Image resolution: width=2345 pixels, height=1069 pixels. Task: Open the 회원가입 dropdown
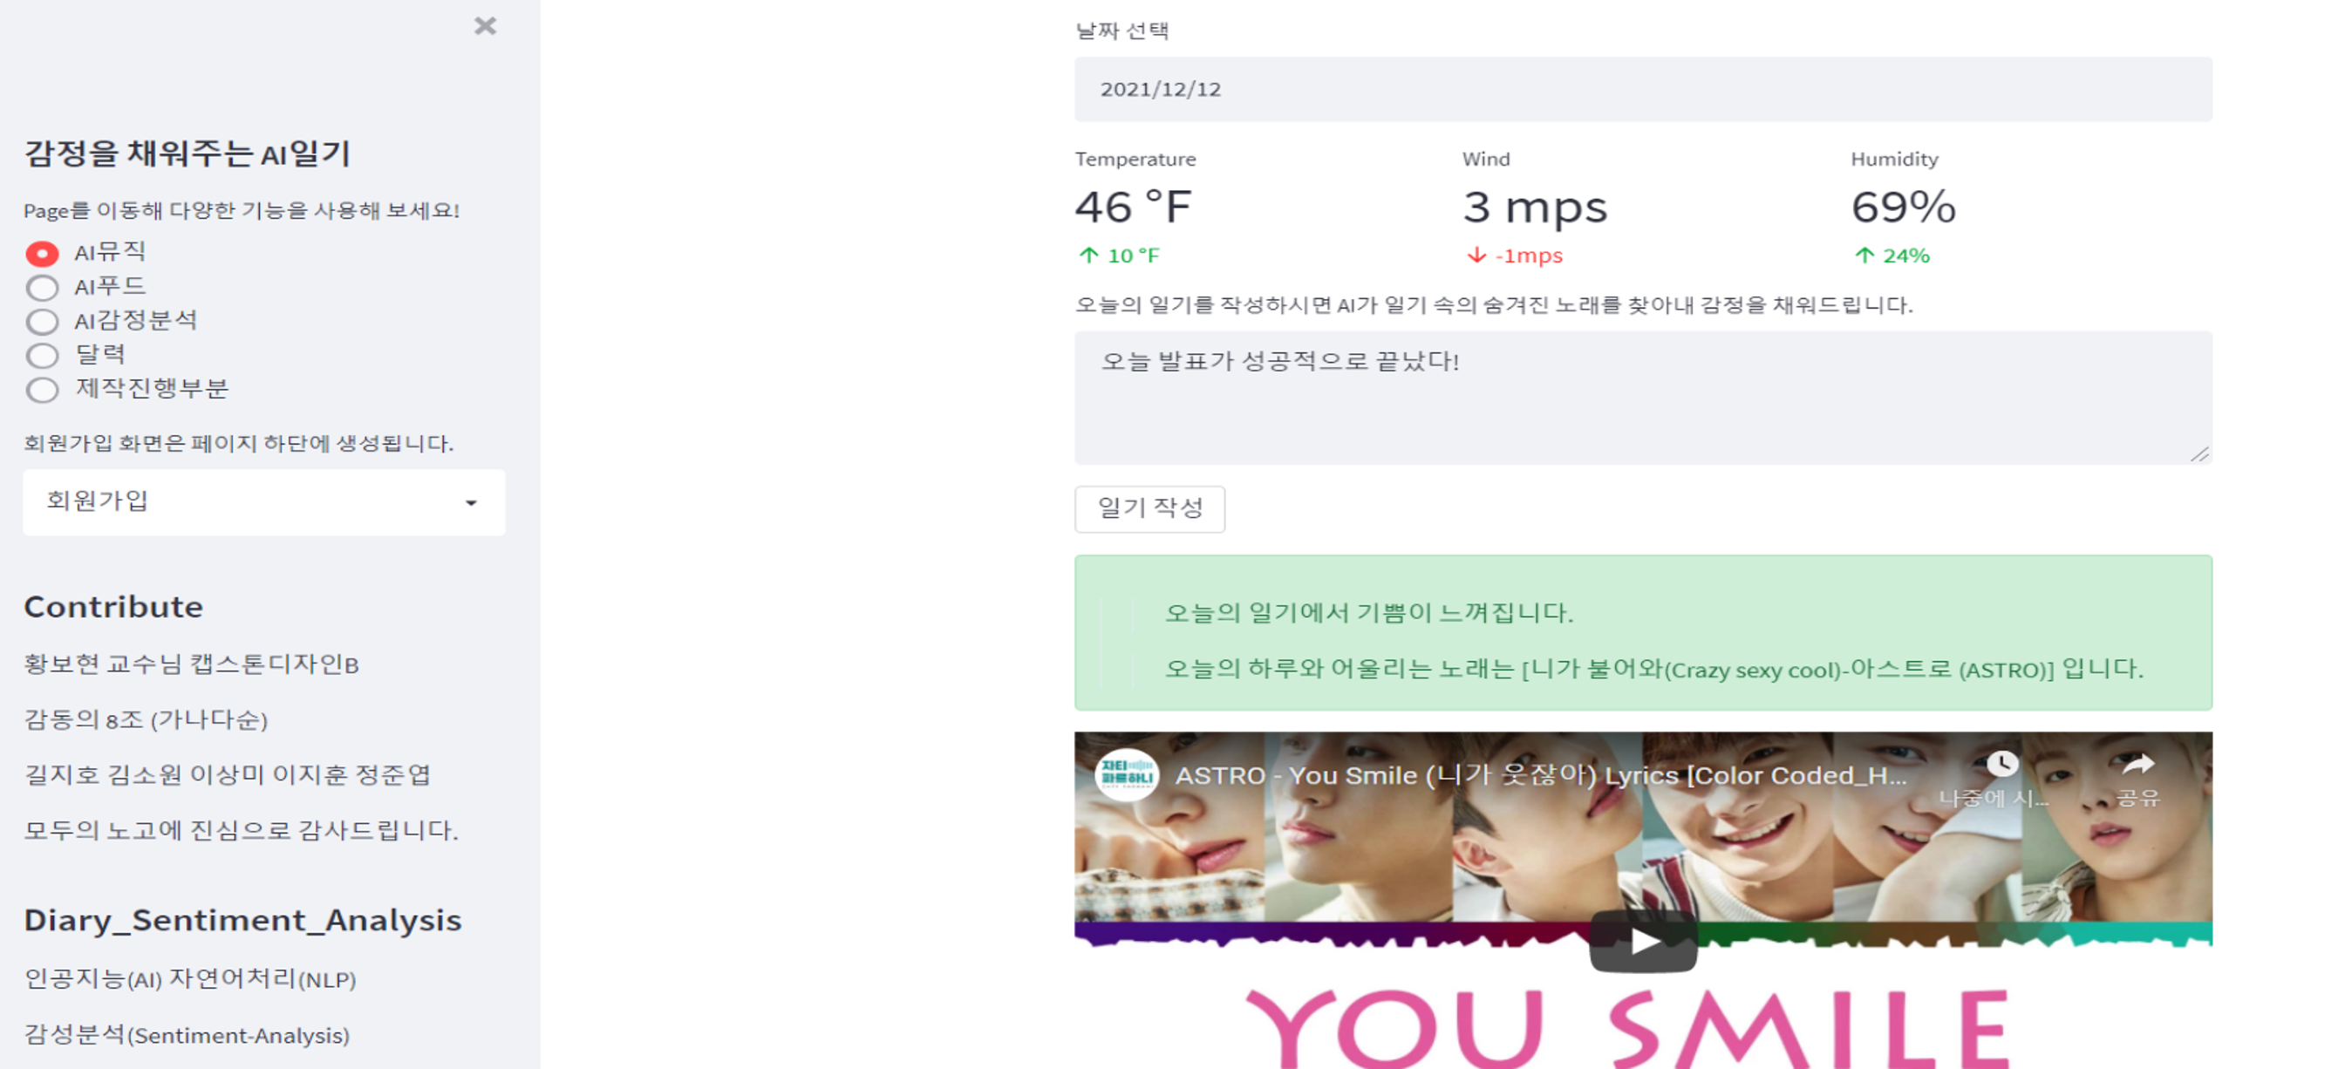pyautogui.click(x=264, y=501)
